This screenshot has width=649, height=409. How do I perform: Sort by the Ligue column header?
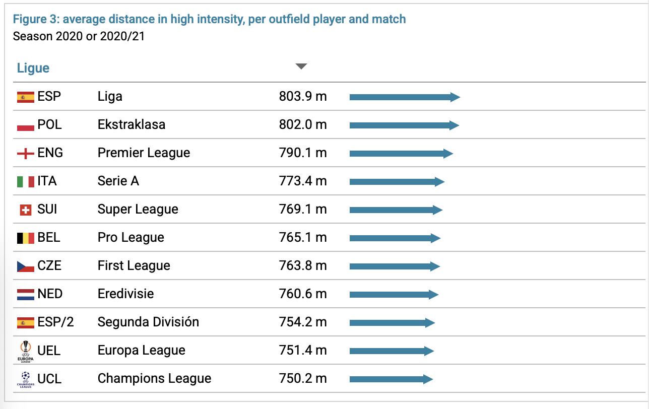point(33,68)
